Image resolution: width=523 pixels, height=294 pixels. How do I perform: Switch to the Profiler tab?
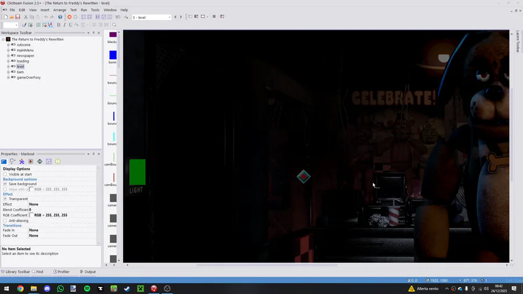point(62,272)
